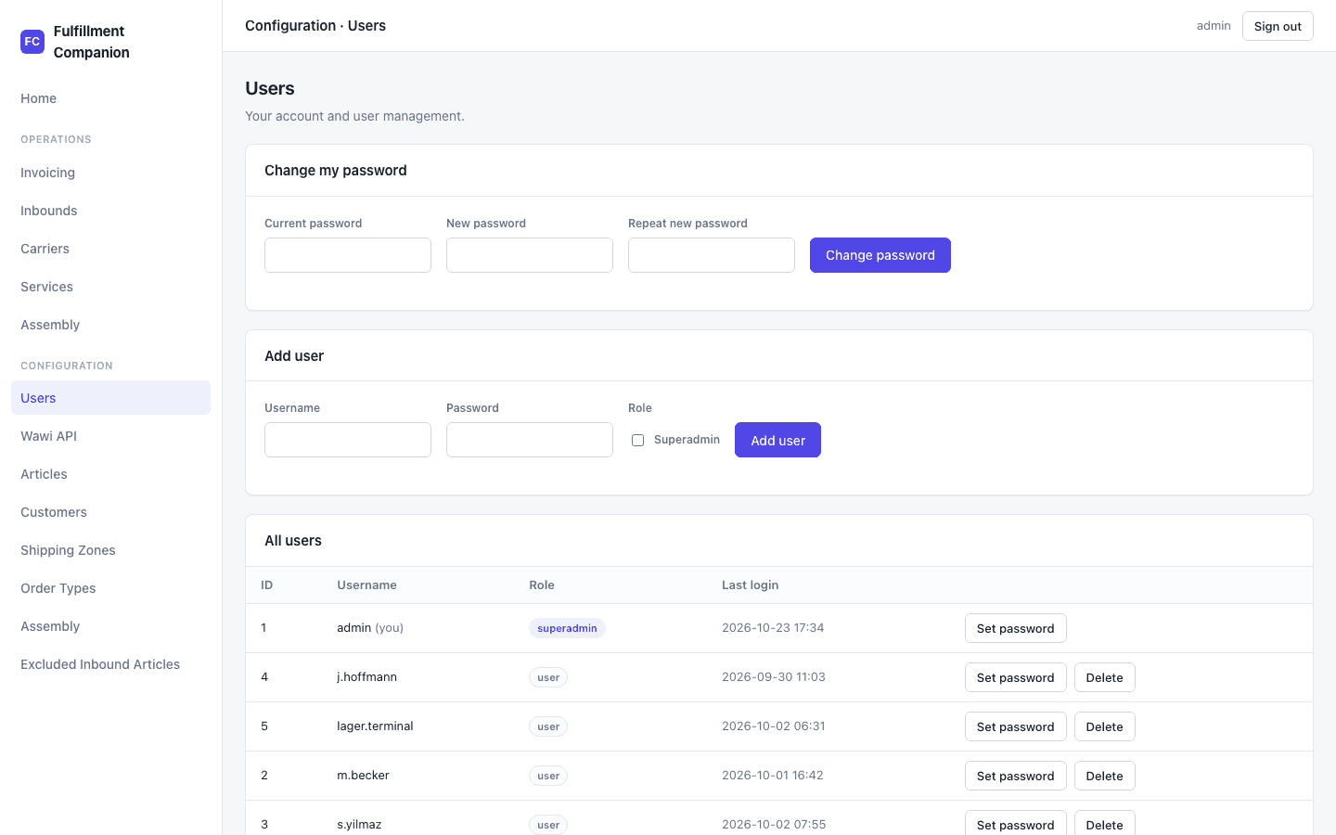
Task: Click the Username field in Add user
Action: [348, 440]
